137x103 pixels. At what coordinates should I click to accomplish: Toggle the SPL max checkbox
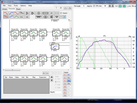tap(94, 6)
